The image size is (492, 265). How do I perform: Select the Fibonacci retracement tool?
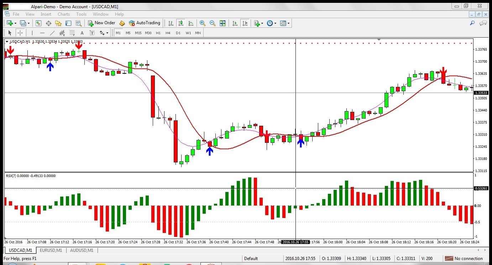(72, 33)
